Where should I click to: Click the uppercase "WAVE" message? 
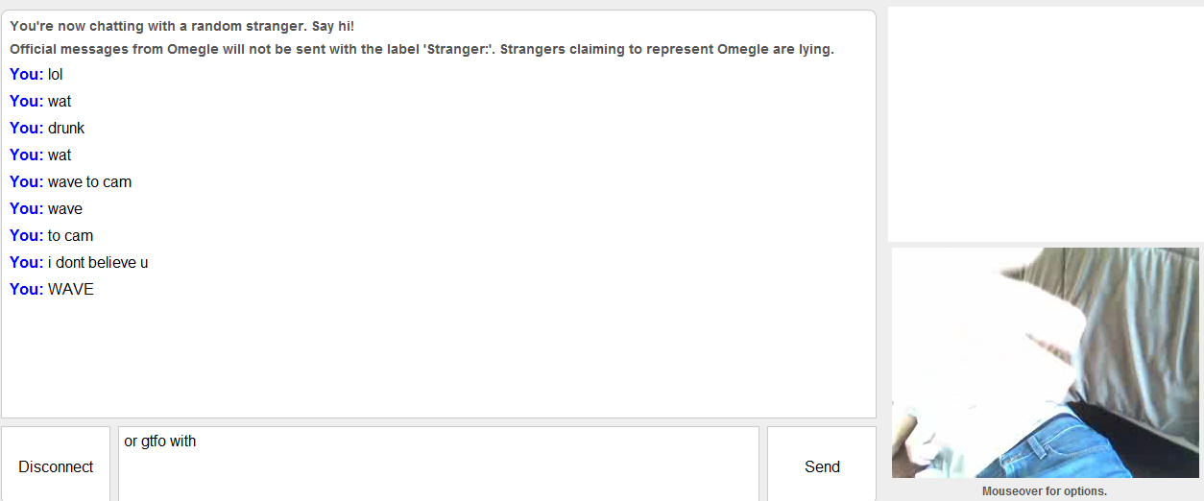pos(71,289)
